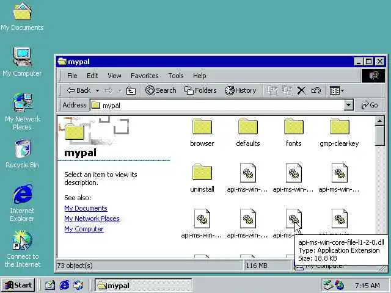
Task: Click the mypal window title bar icon
Action: (62, 62)
